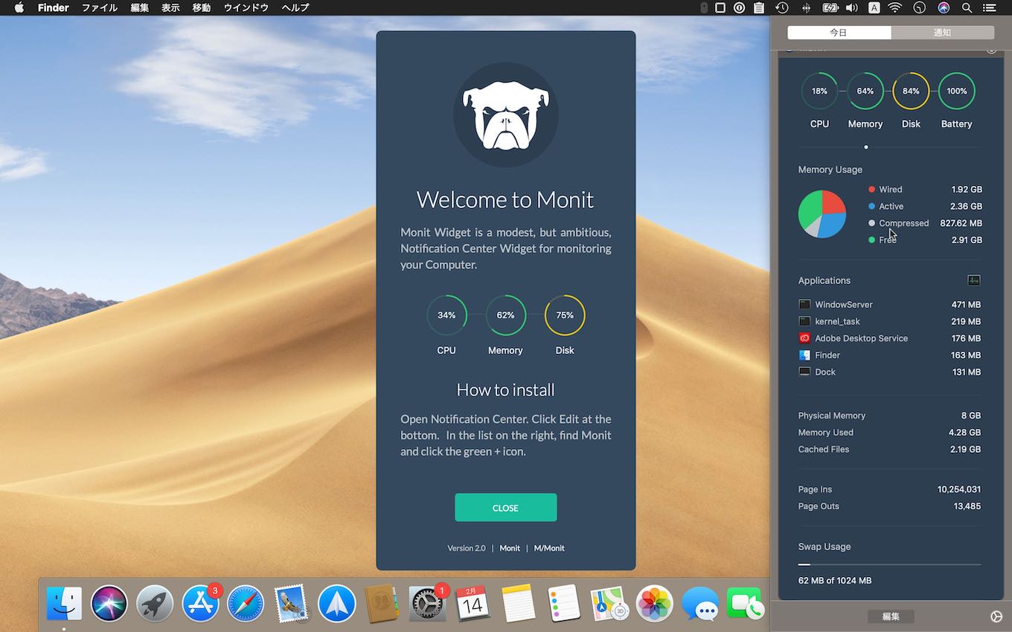Open Calendar icon showing 14 in Dock

tap(473, 604)
